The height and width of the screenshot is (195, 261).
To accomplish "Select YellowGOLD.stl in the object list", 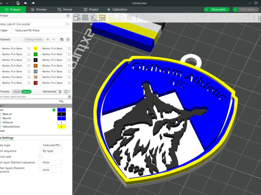I will tap(11, 127).
